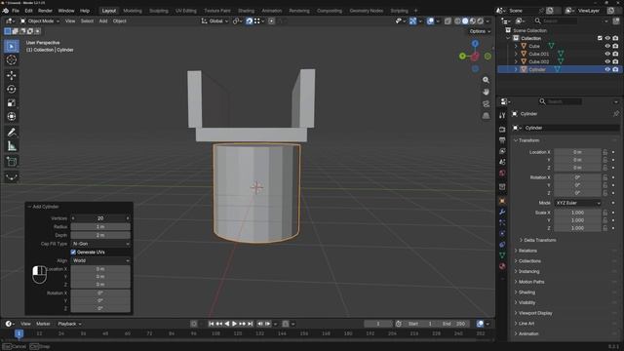Select the Add Cube tool
Screen dimensions: 624x351
[x=11, y=162]
